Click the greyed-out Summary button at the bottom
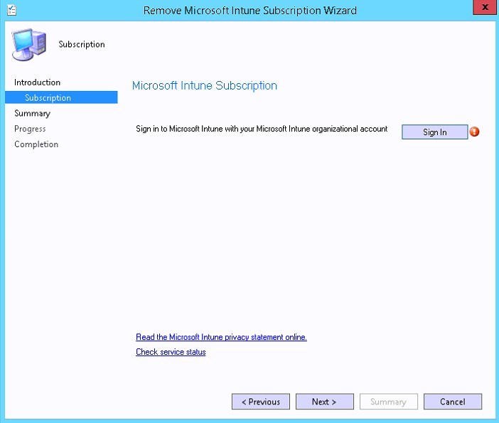The image size is (499, 423). 389,402
